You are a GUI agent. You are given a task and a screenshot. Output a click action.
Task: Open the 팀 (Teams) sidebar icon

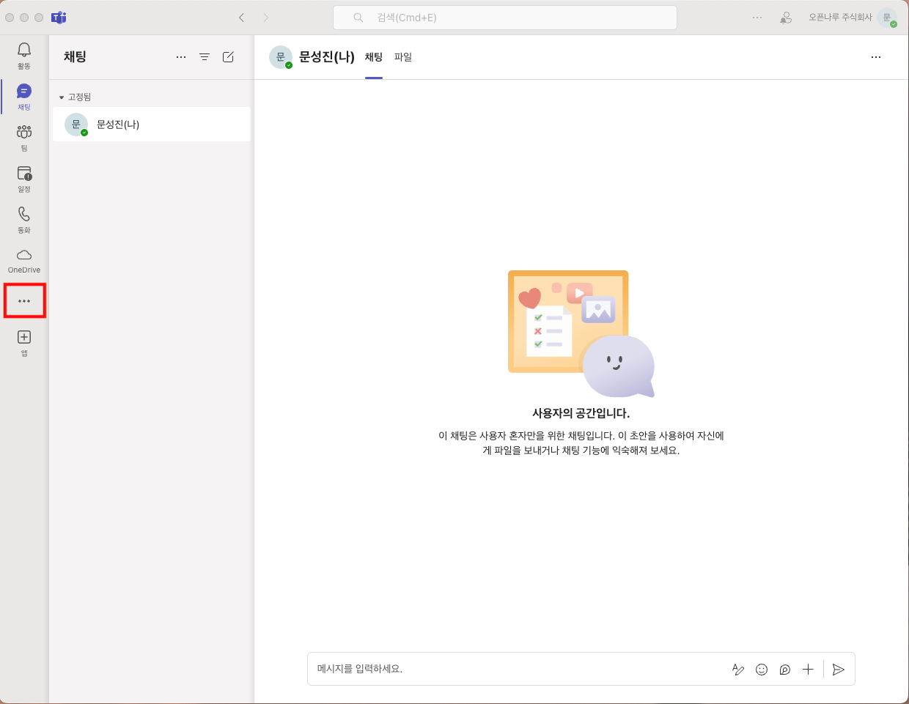24,137
